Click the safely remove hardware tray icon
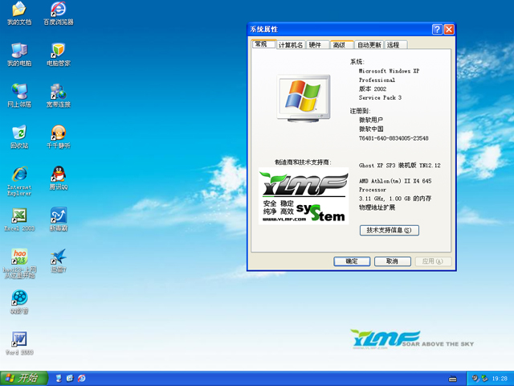 point(484,379)
